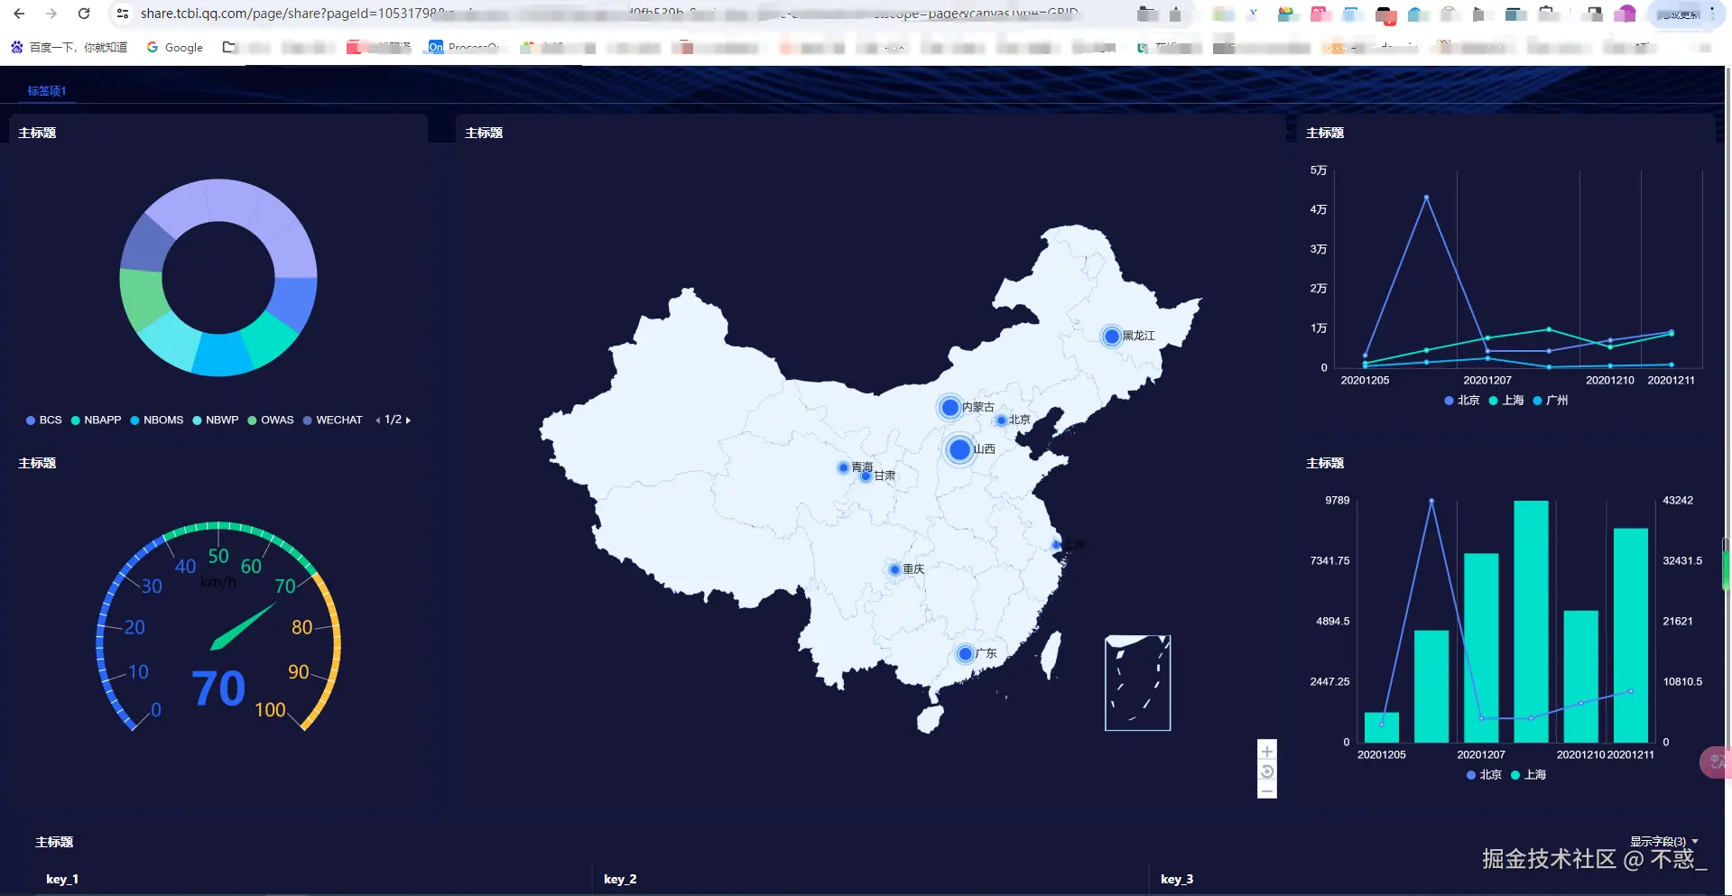
Task: Toggle 北京 series in bar chart legend
Action: (x=1485, y=775)
